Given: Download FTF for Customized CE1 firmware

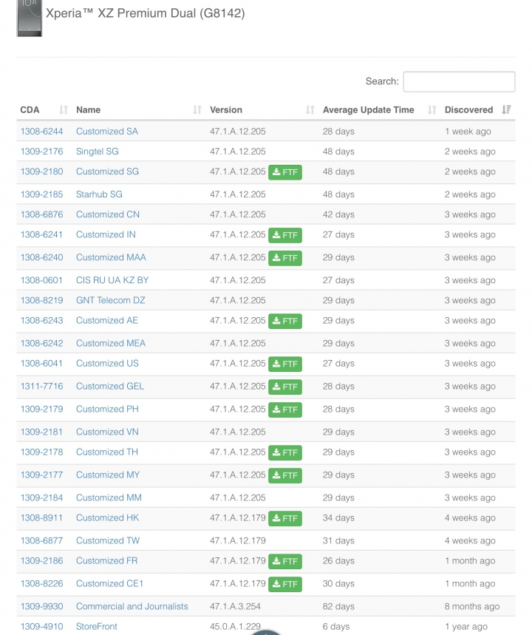Looking at the screenshot, I should 285,584.
